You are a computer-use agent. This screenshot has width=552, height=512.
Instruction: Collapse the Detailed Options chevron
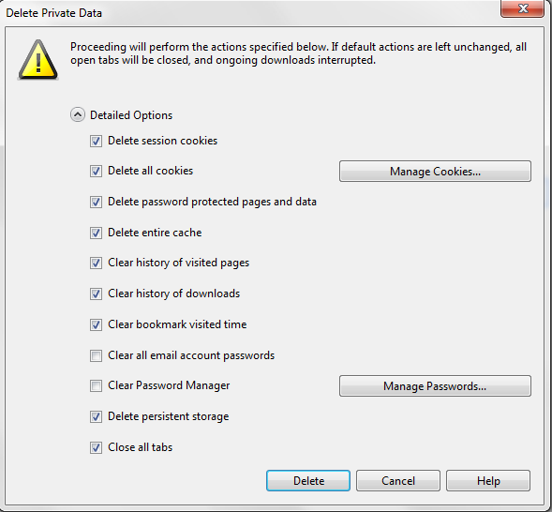(78, 114)
